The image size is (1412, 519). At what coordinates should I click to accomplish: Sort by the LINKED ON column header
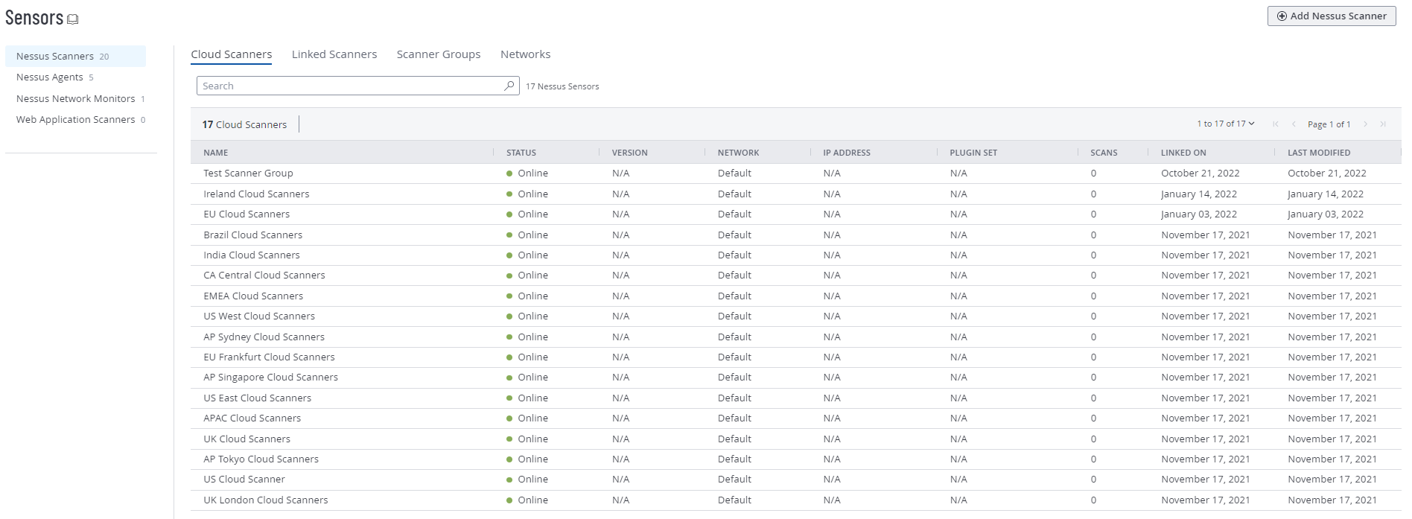1183,153
